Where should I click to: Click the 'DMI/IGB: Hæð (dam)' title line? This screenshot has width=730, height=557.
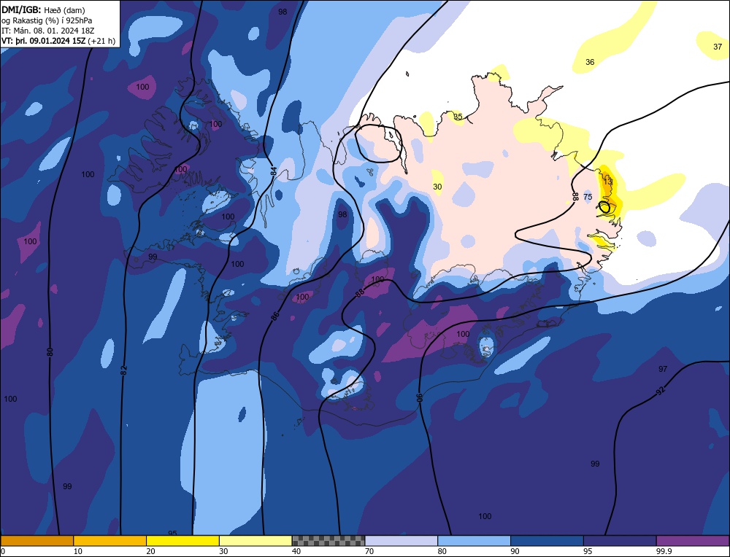43,9
